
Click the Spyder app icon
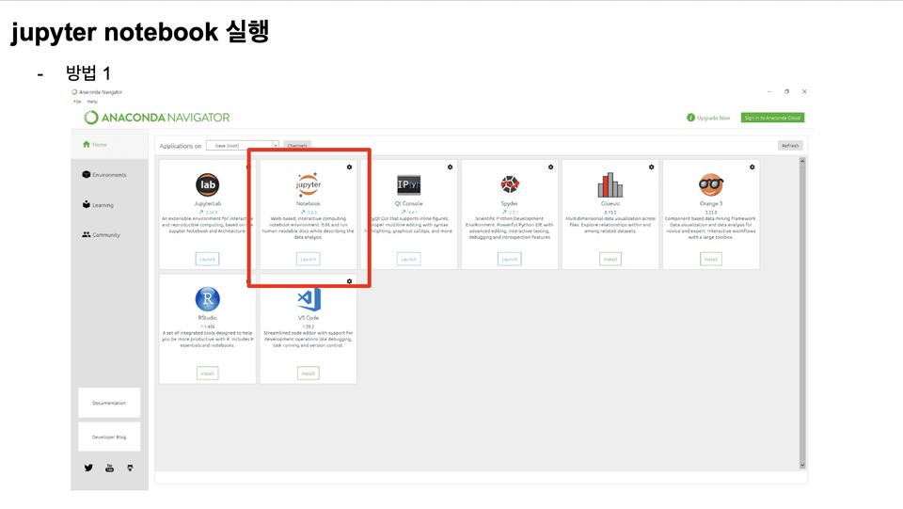click(x=510, y=184)
